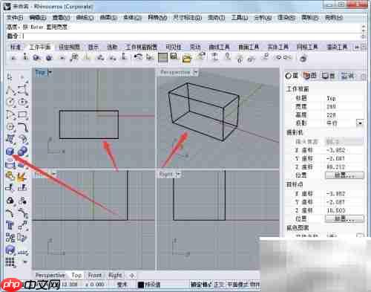Open the 说明 help panel tab
Viewport: 371px width, 292px height.
coord(347,76)
